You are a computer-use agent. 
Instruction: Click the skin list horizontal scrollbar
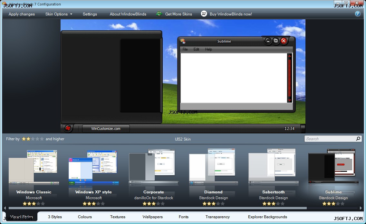(x=158, y=208)
